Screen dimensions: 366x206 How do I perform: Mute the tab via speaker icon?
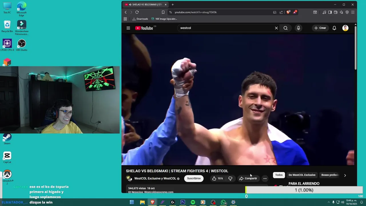coord(130,5)
